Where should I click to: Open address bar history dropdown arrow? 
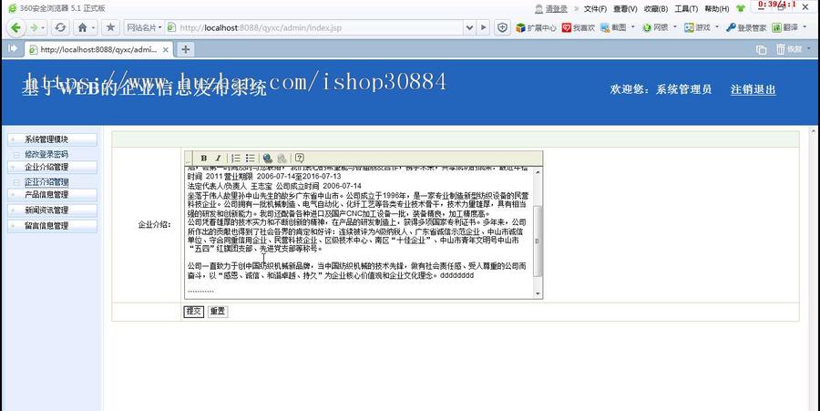[x=469, y=27]
